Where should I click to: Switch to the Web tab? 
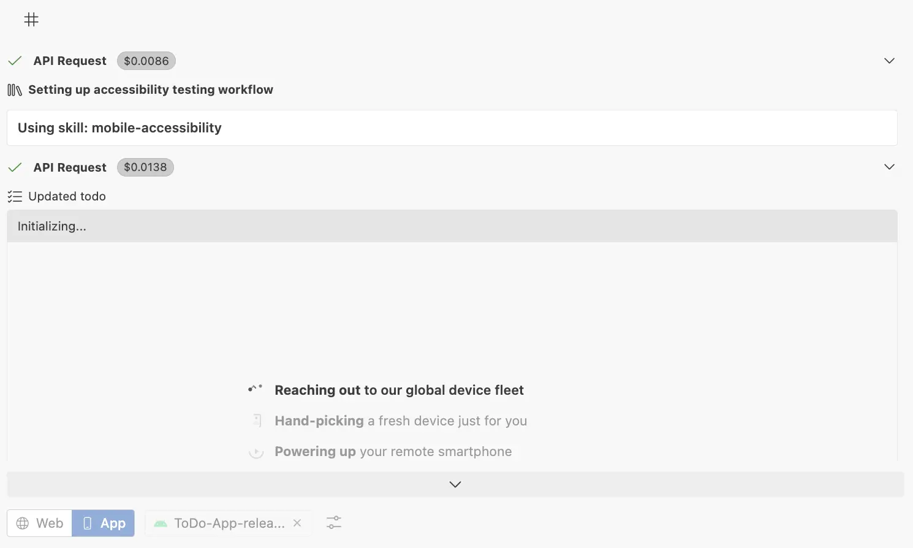tap(40, 523)
